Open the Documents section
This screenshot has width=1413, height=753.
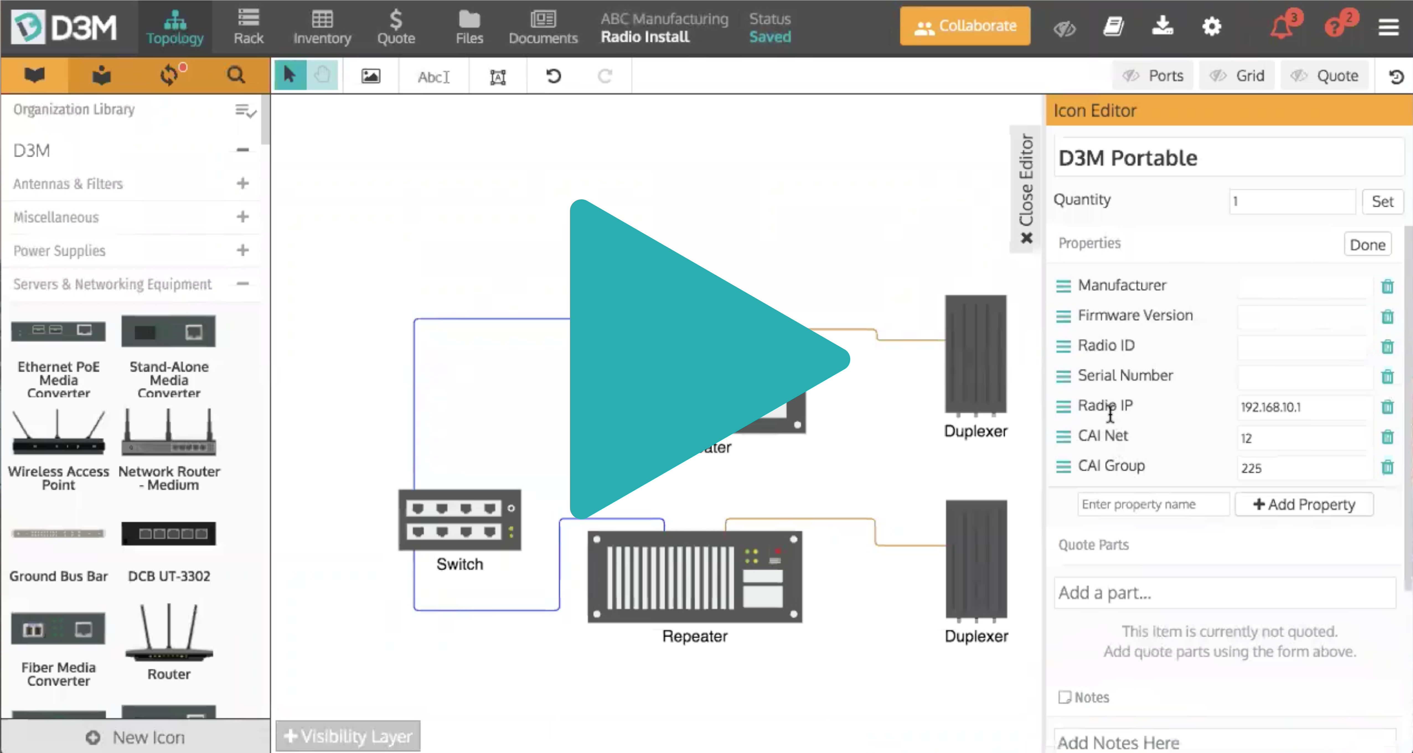[x=543, y=26]
